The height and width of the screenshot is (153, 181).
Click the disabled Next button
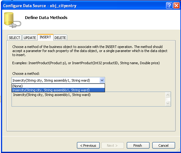(x=112, y=146)
